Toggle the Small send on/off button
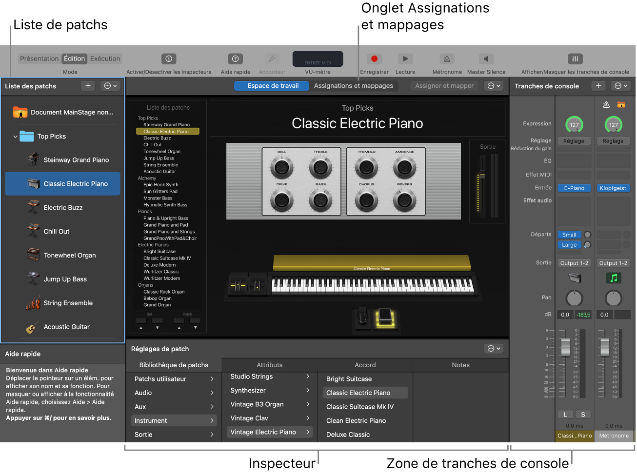The width and height of the screenshot is (637, 476). [x=588, y=235]
